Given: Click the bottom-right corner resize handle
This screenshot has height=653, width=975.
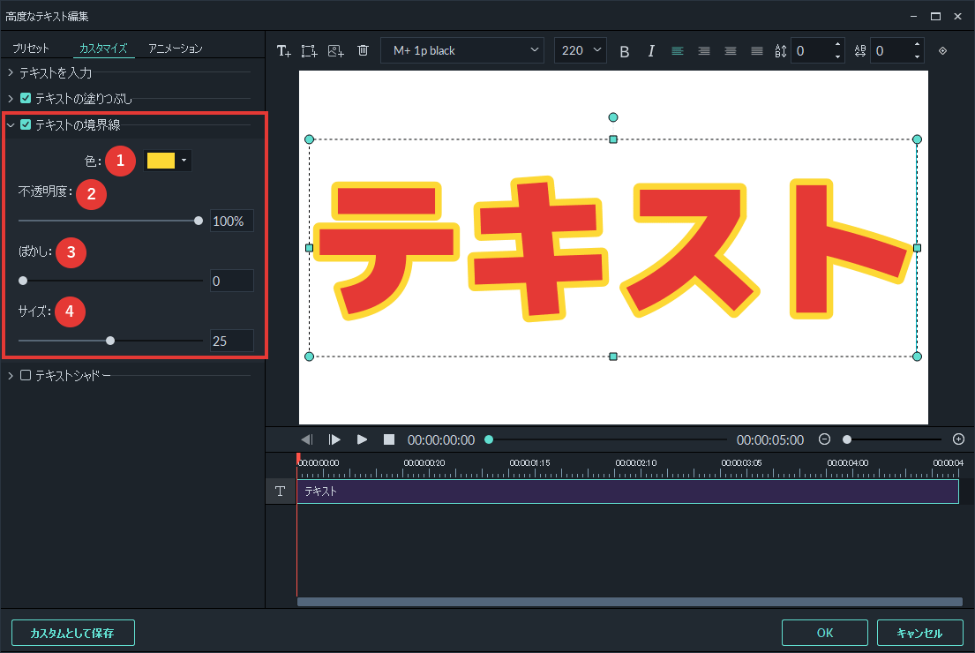Looking at the screenshot, I should click(x=917, y=357).
